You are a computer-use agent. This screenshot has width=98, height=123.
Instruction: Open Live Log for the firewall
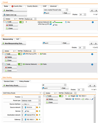tap(15, 15)
